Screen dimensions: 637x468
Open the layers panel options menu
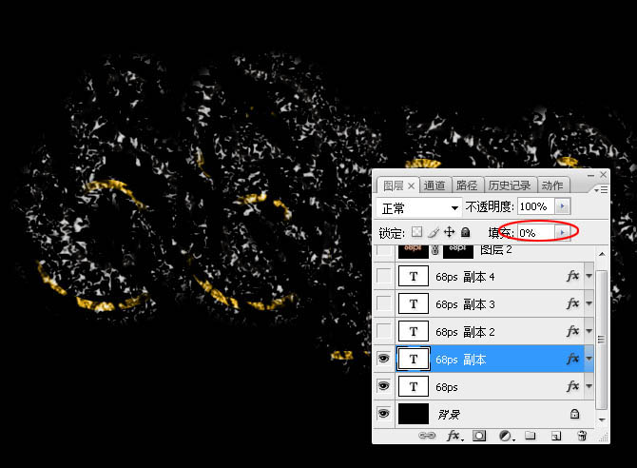(601, 190)
